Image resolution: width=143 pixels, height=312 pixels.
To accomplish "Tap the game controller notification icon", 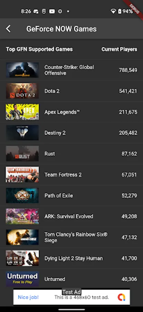I will click(36, 11).
